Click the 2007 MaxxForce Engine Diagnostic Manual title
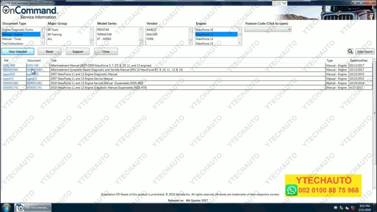The height and width of the screenshot is (212, 377). pyautogui.click(x=84, y=74)
